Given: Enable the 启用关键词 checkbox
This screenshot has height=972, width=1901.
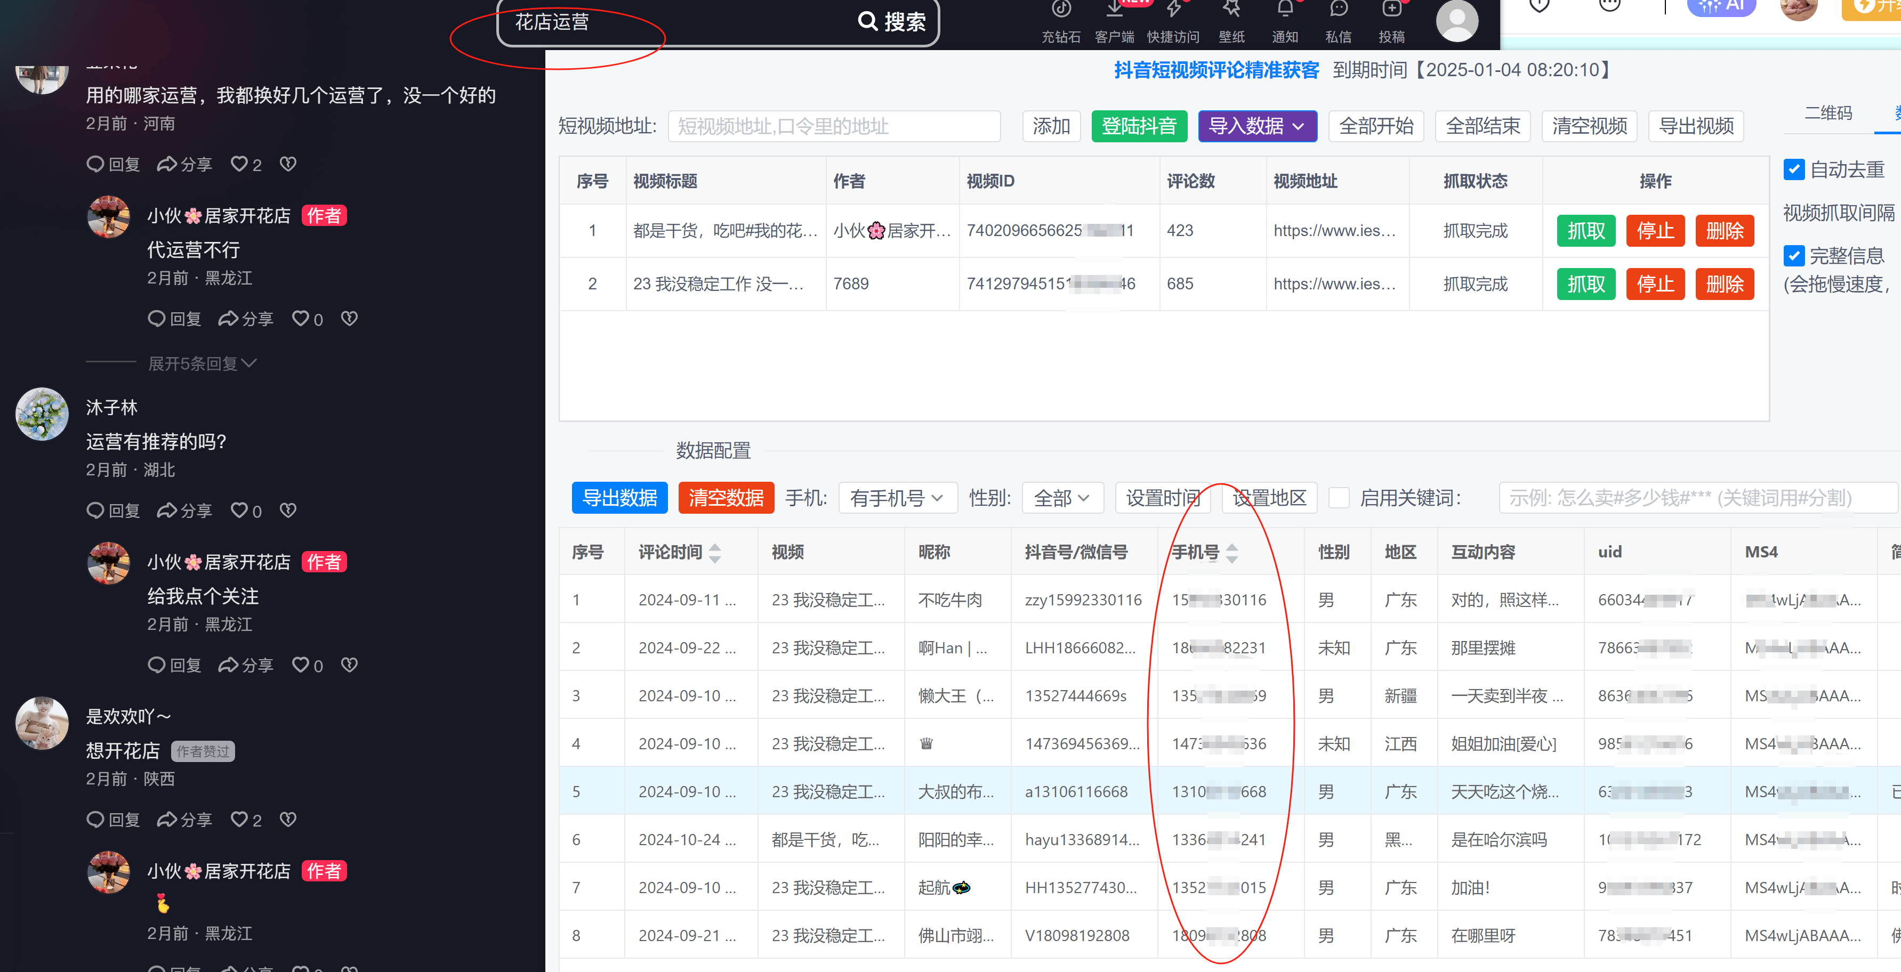Looking at the screenshot, I should pos(1340,498).
